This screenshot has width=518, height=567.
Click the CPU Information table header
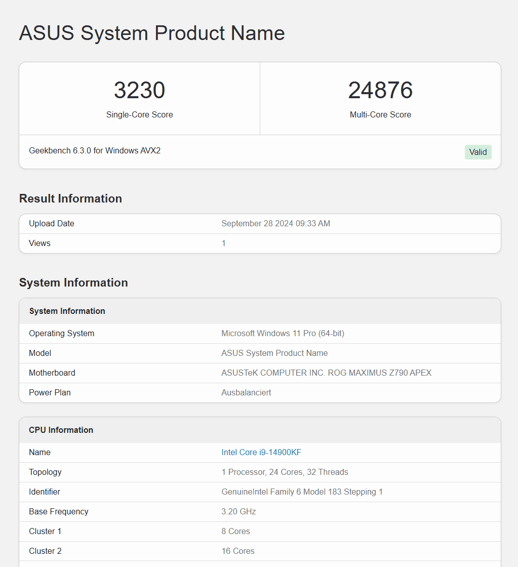(61, 430)
